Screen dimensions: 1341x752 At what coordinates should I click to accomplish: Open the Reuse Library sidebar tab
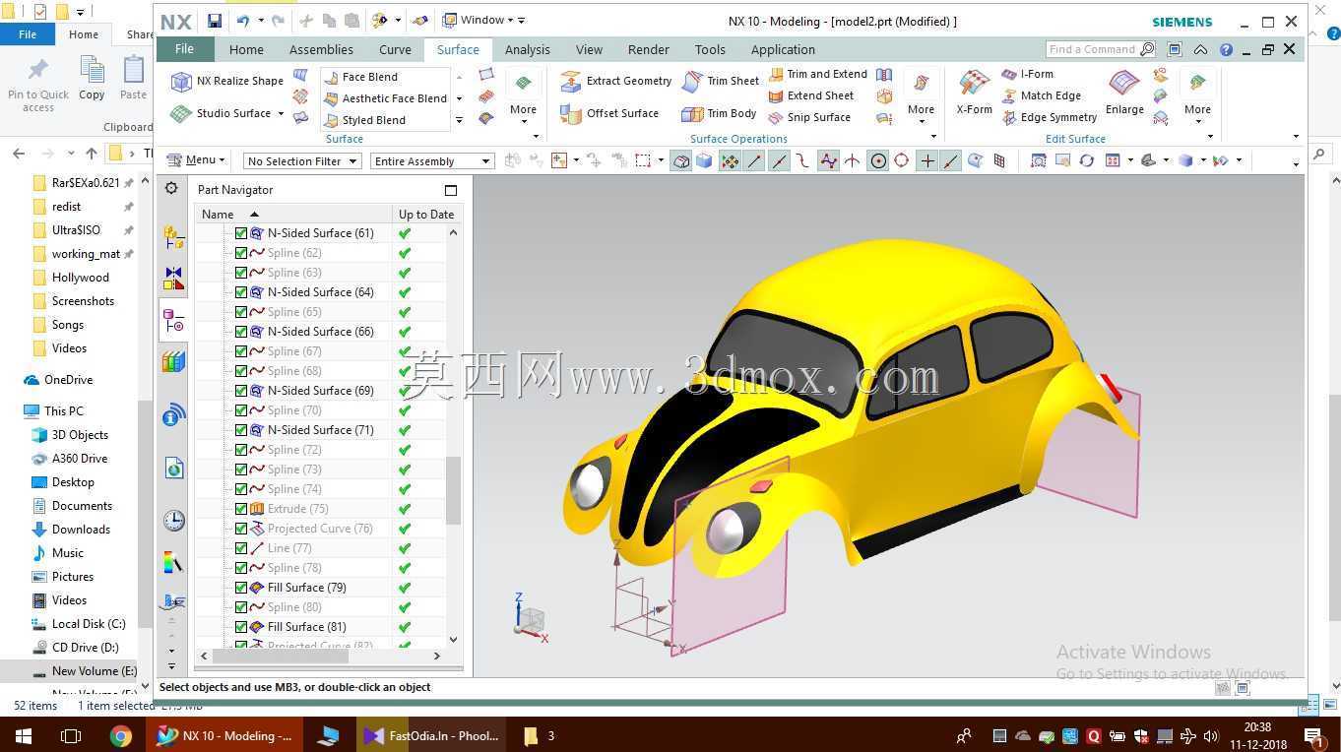[x=173, y=362]
